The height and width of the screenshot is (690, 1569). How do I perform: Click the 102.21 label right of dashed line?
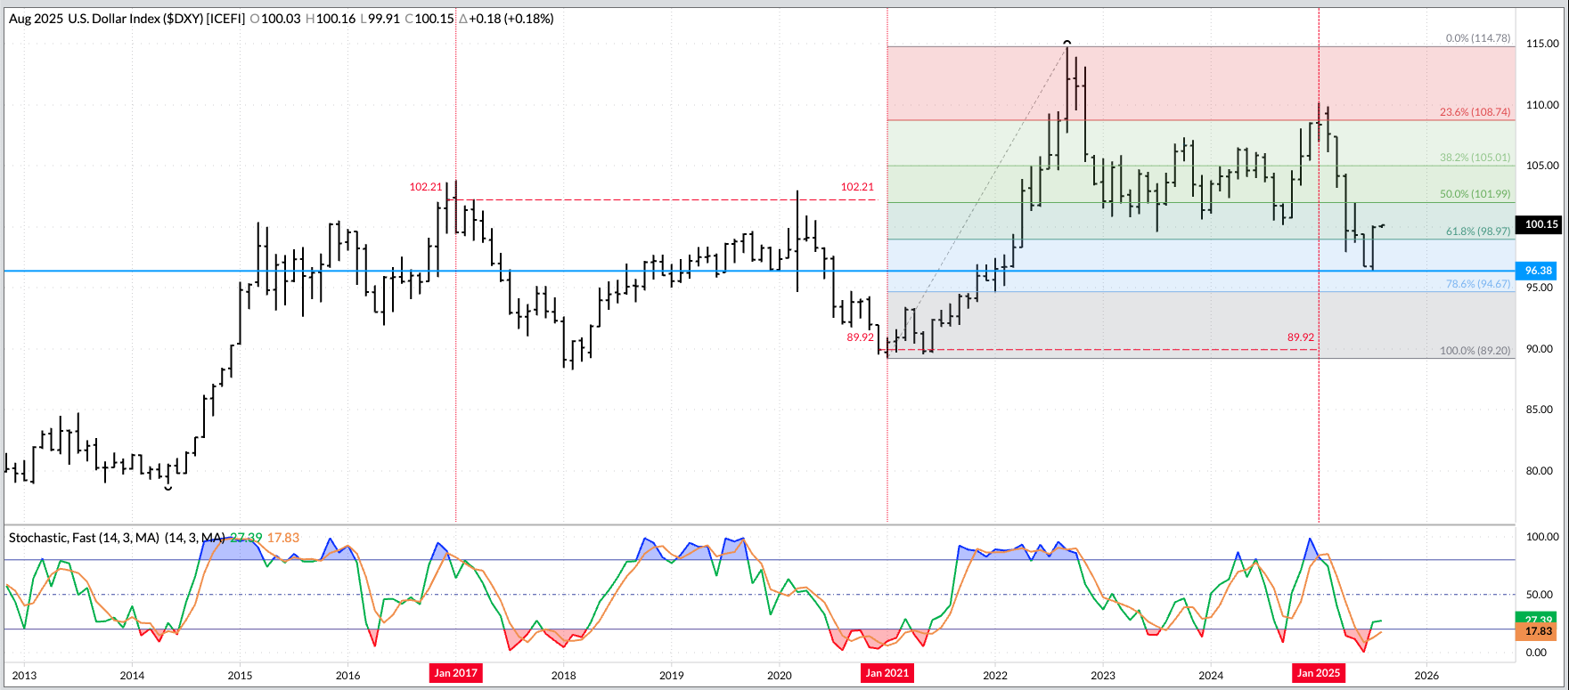(x=857, y=187)
